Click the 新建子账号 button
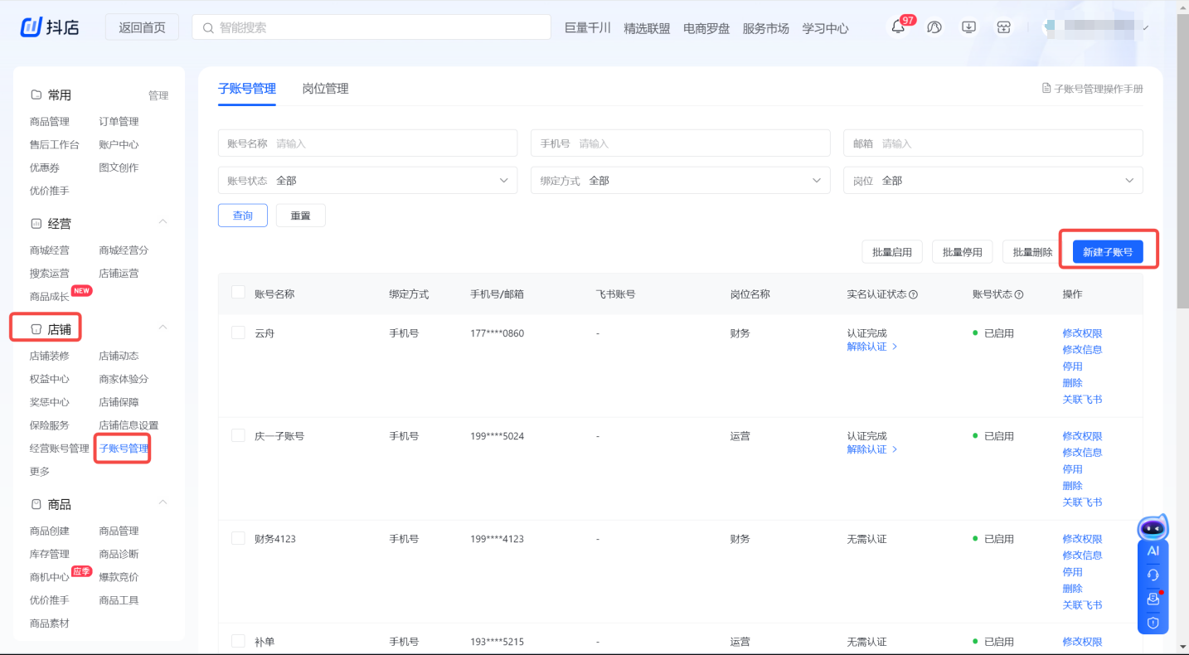1189x655 pixels. (1108, 252)
